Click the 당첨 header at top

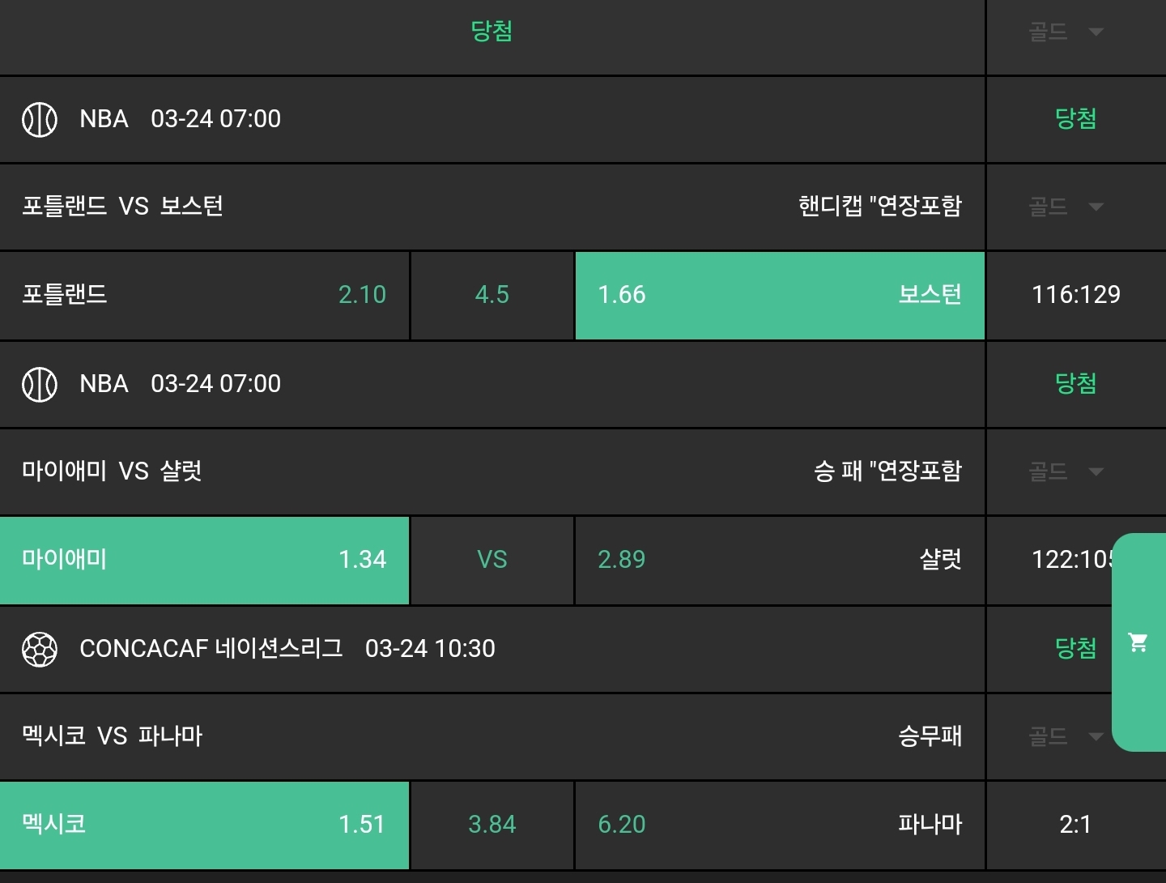pos(492,32)
